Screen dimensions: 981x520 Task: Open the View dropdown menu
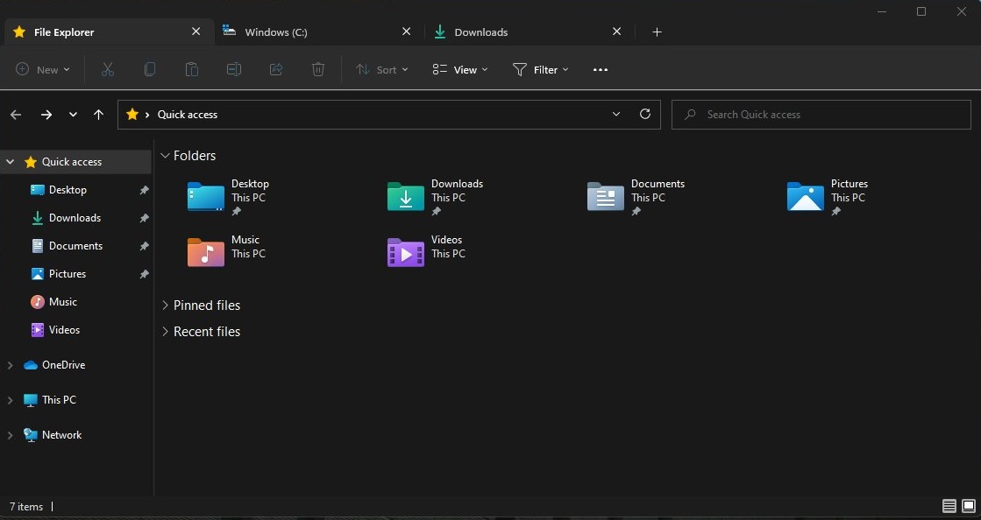tap(460, 69)
